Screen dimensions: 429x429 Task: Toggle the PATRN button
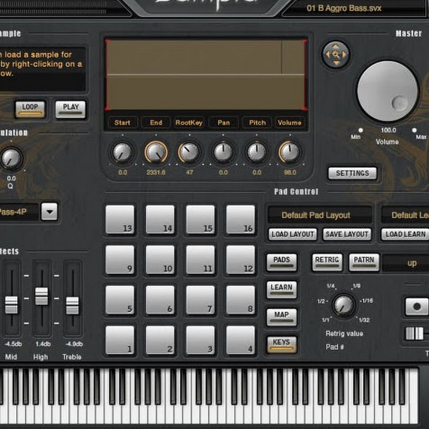364,262
